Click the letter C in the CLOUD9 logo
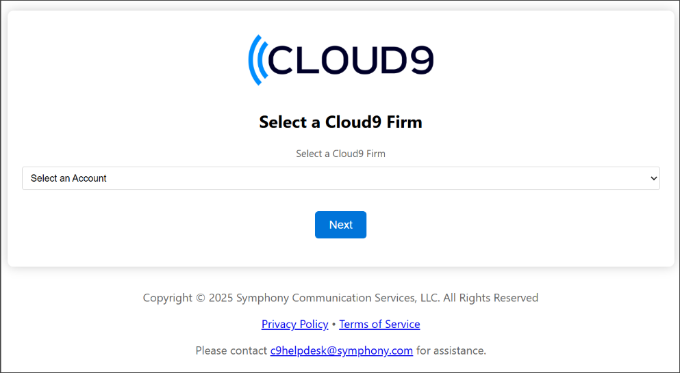Screen dimensions: 680x373 coord(281,60)
